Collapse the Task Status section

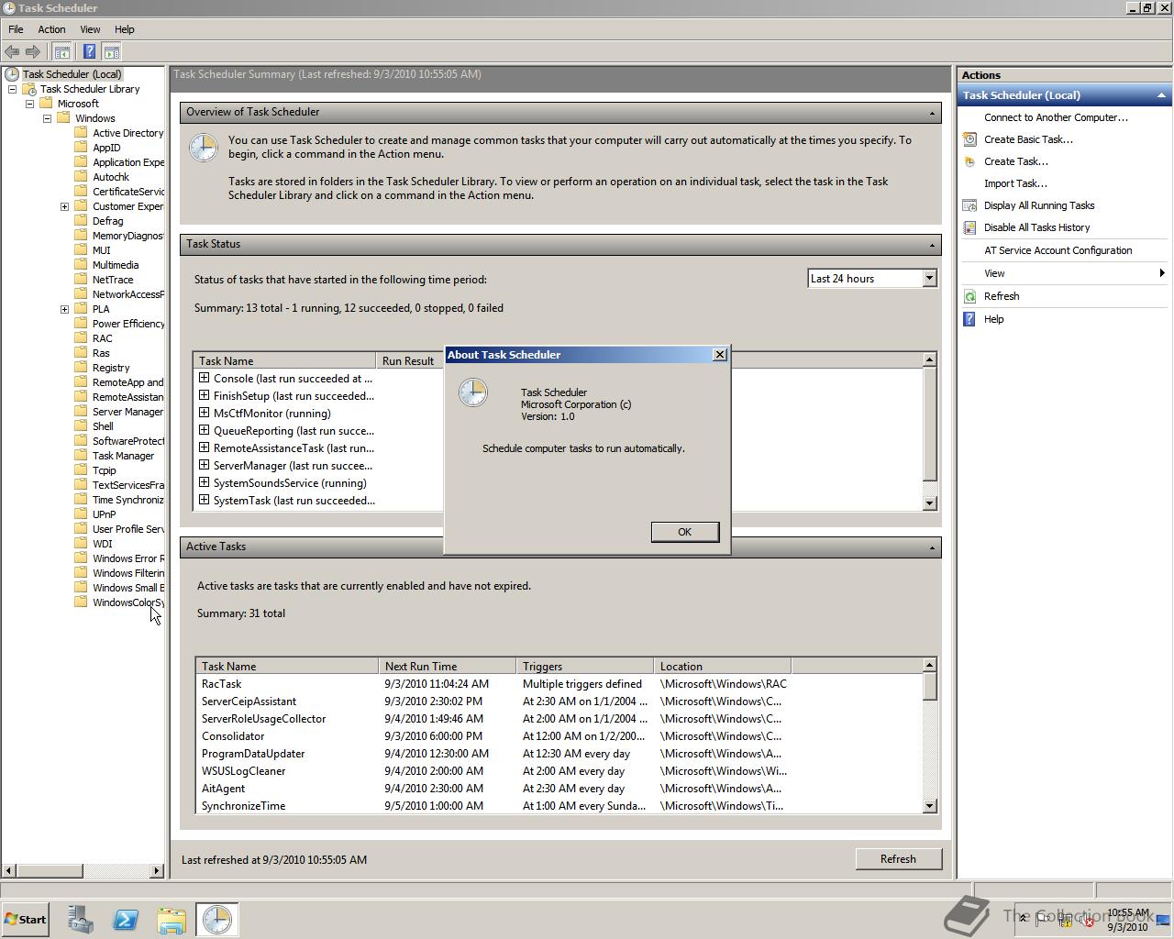(x=932, y=245)
